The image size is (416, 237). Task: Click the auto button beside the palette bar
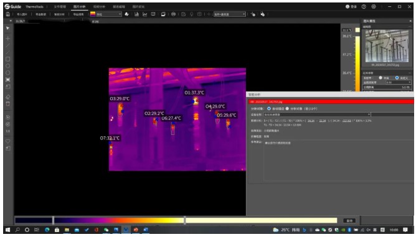[x=349, y=221]
